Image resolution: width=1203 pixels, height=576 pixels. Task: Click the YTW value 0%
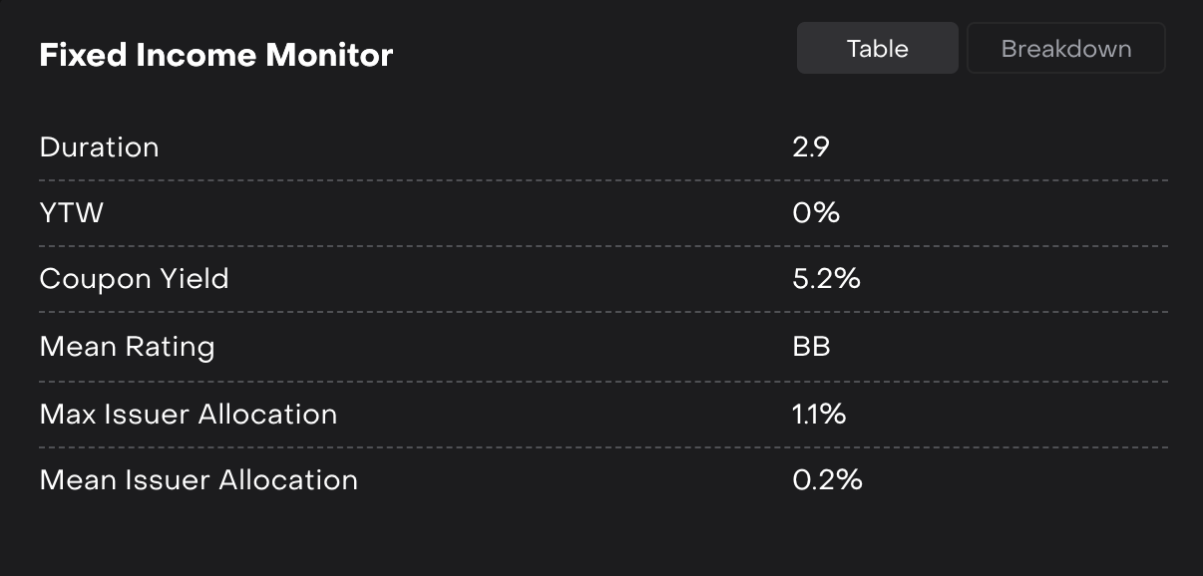pyautogui.click(x=816, y=213)
